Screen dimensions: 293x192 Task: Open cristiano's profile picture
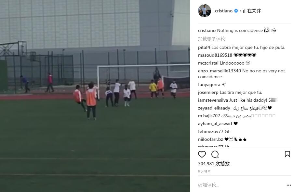[205, 11]
